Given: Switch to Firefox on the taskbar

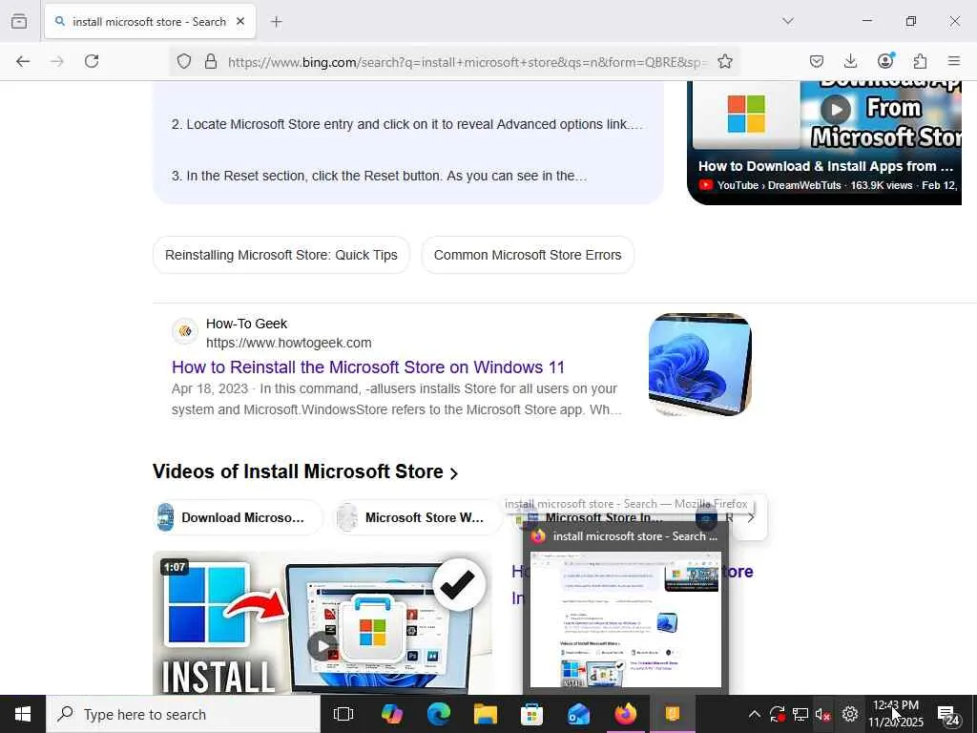Looking at the screenshot, I should click(626, 714).
